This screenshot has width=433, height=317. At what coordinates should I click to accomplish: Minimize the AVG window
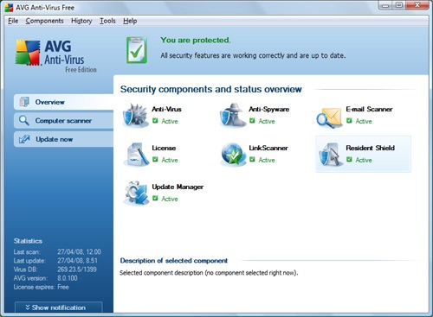385,5
